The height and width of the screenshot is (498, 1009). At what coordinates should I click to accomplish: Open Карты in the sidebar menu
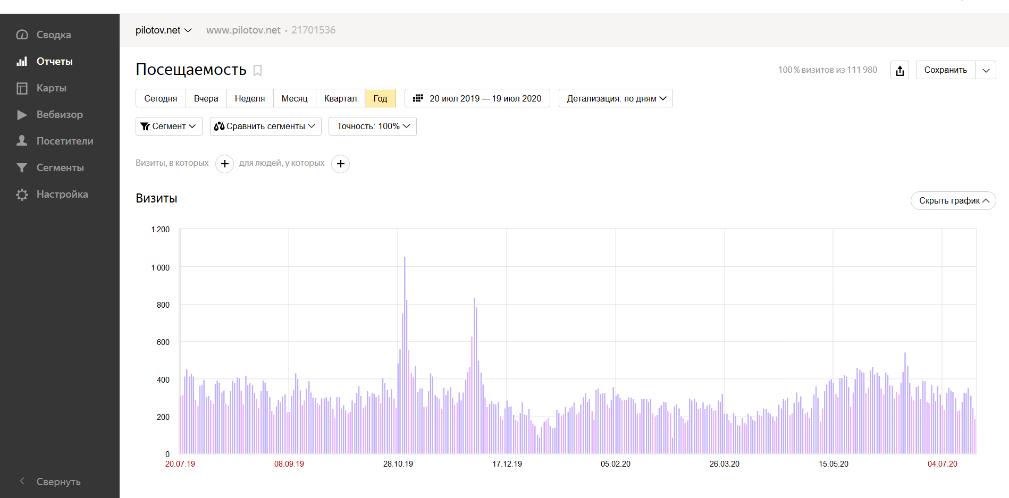tap(51, 88)
